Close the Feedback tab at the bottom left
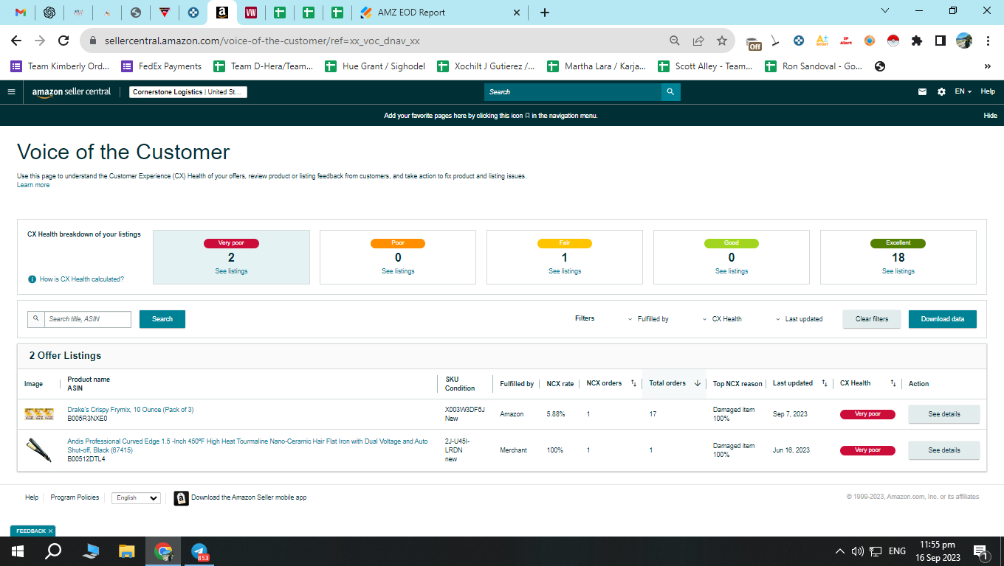This screenshot has width=1004, height=566. pyautogui.click(x=50, y=531)
